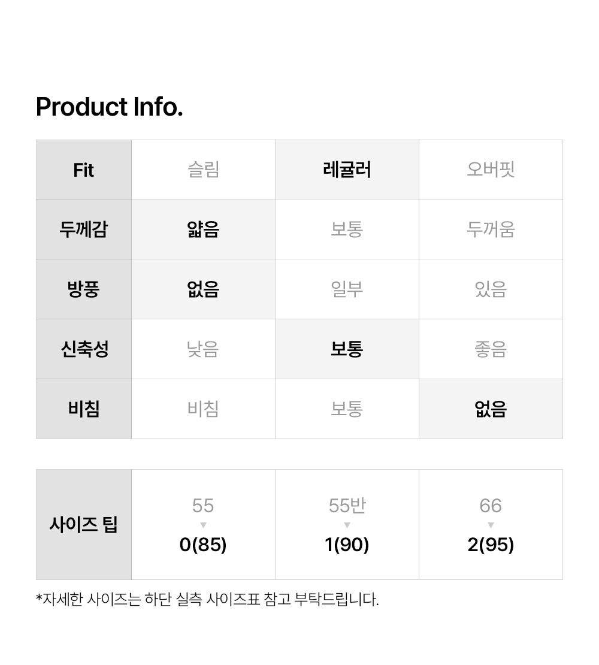Select 낮음 for stretch
This screenshot has height=665, width=599.
point(203,349)
